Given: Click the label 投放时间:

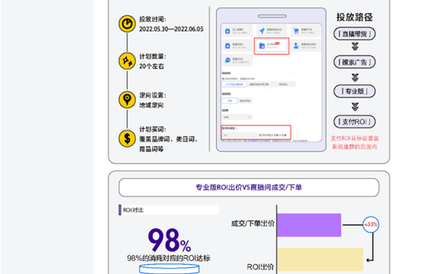Looking at the screenshot, I should [152, 19].
